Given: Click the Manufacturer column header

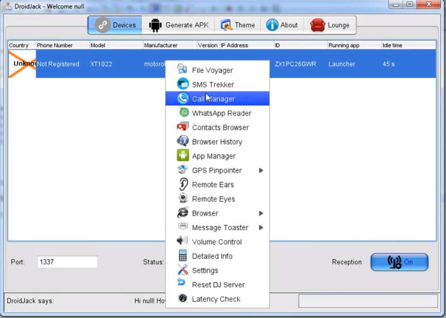Looking at the screenshot, I should 170,45.
